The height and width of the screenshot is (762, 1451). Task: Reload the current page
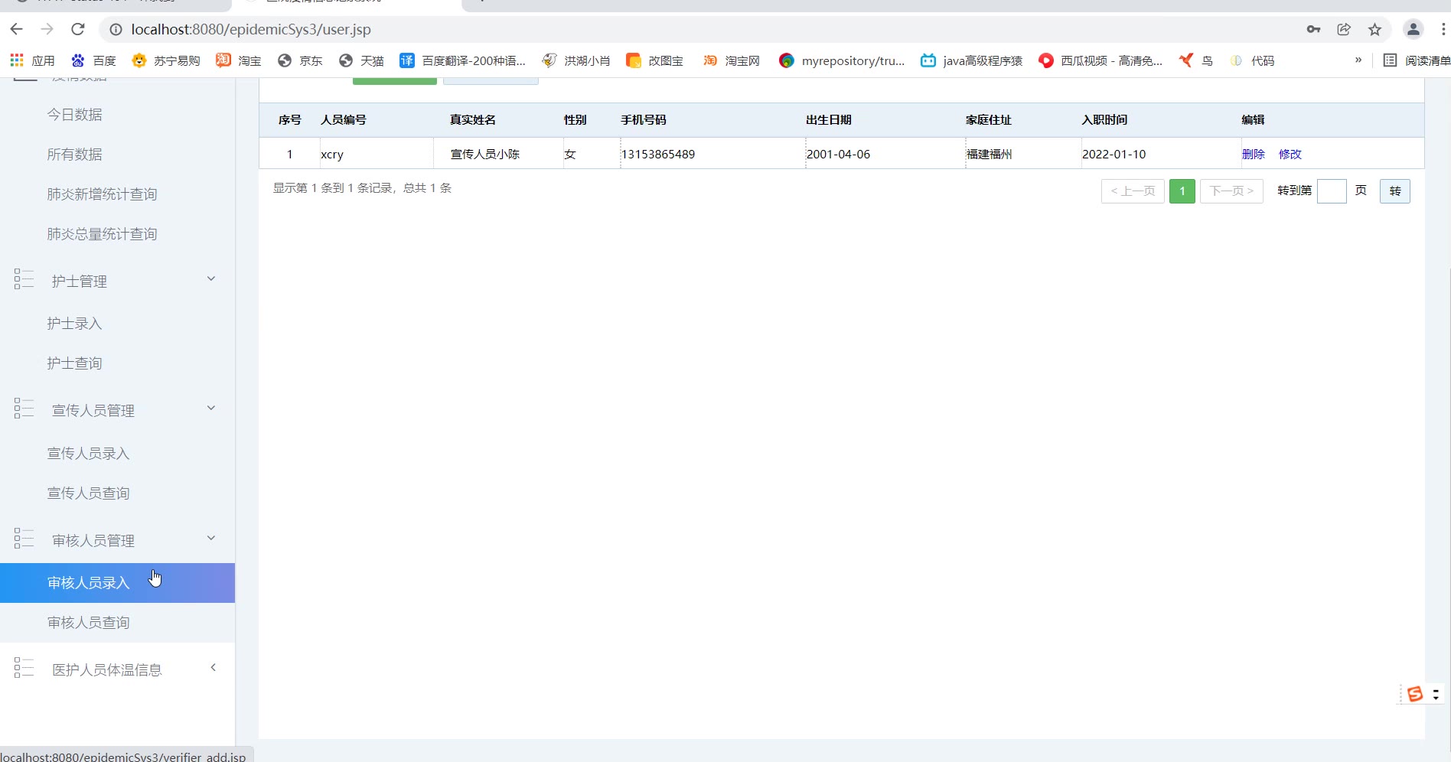pyautogui.click(x=77, y=29)
